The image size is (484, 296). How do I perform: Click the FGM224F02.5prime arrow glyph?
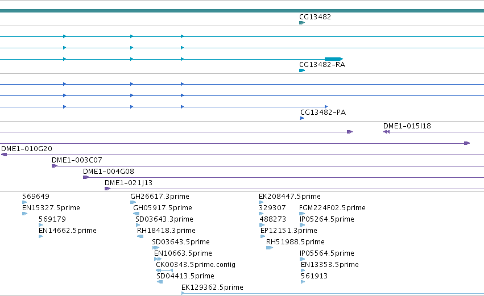(302, 214)
